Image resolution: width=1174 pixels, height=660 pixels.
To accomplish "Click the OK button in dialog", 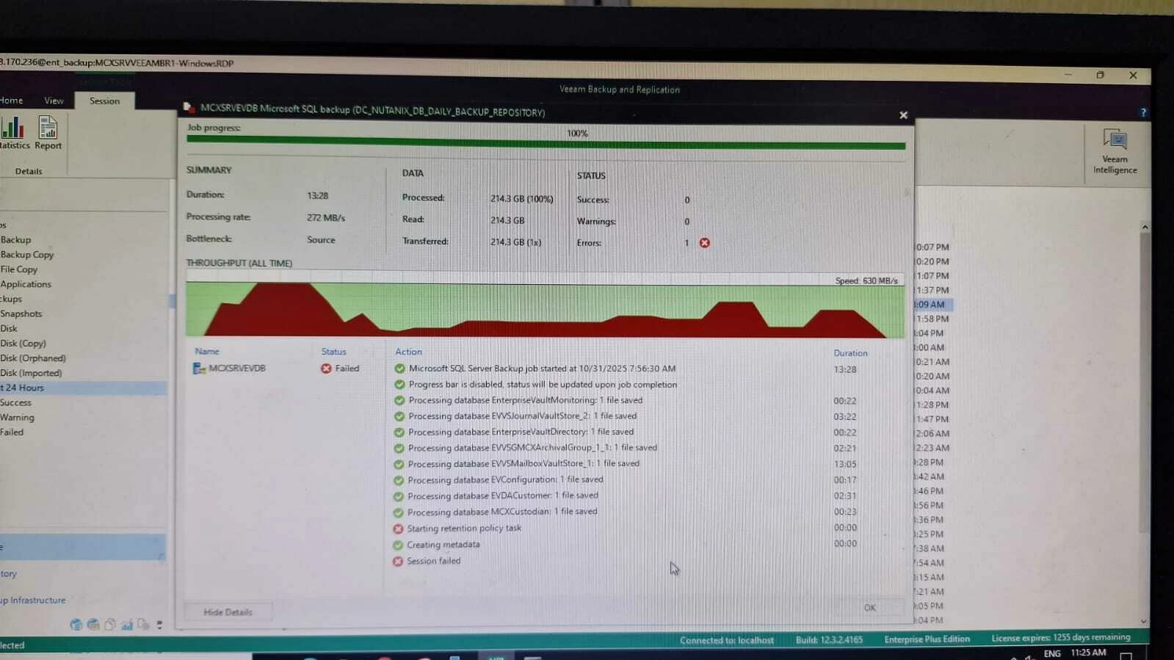I will pyautogui.click(x=870, y=608).
